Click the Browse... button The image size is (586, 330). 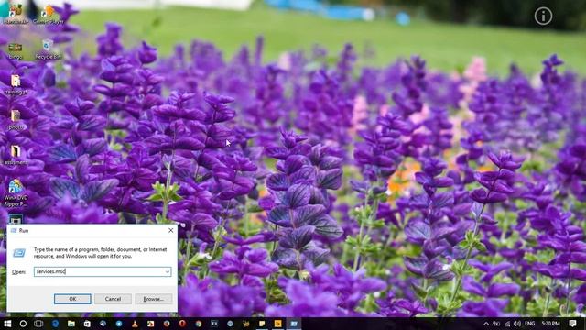coord(154,299)
